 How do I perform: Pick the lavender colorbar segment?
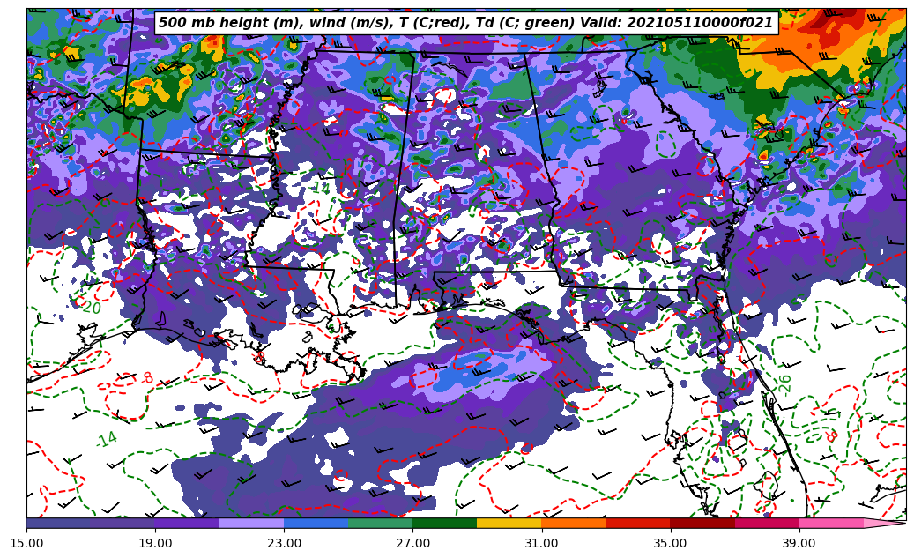pyautogui.click(x=251, y=523)
